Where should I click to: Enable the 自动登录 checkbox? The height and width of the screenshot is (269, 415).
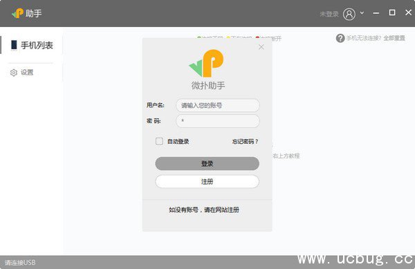point(159,141)
